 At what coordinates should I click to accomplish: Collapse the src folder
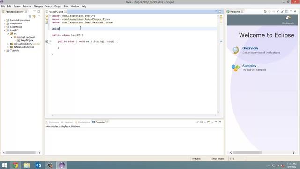(8, 34)
